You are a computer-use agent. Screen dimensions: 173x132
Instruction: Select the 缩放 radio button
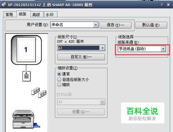click(59, 85)
